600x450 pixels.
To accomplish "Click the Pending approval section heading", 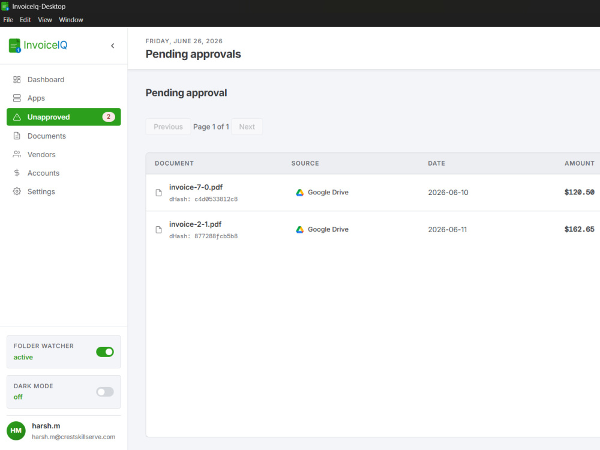I will (187, 93).
